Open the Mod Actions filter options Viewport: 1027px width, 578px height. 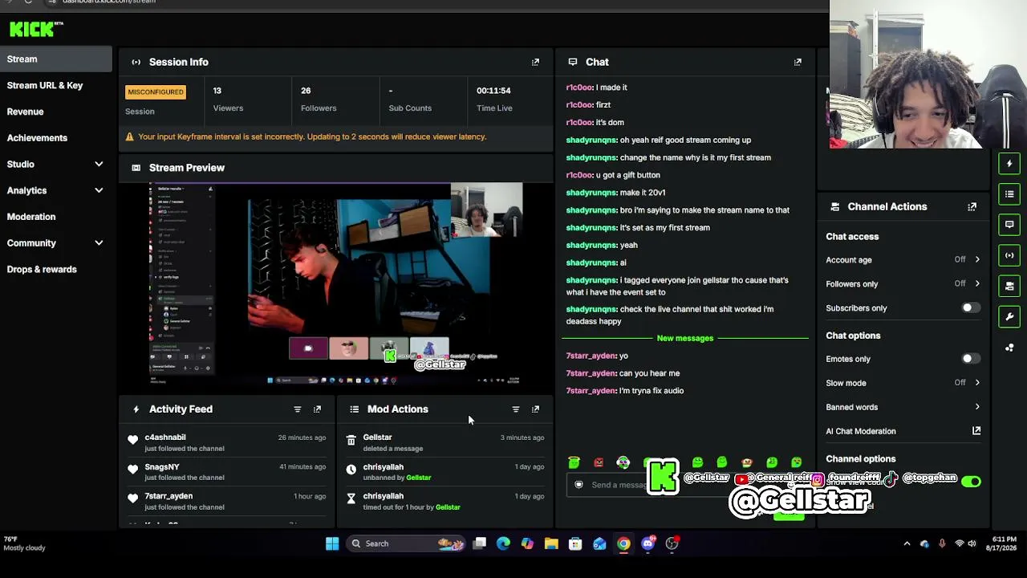click(516, 409)
